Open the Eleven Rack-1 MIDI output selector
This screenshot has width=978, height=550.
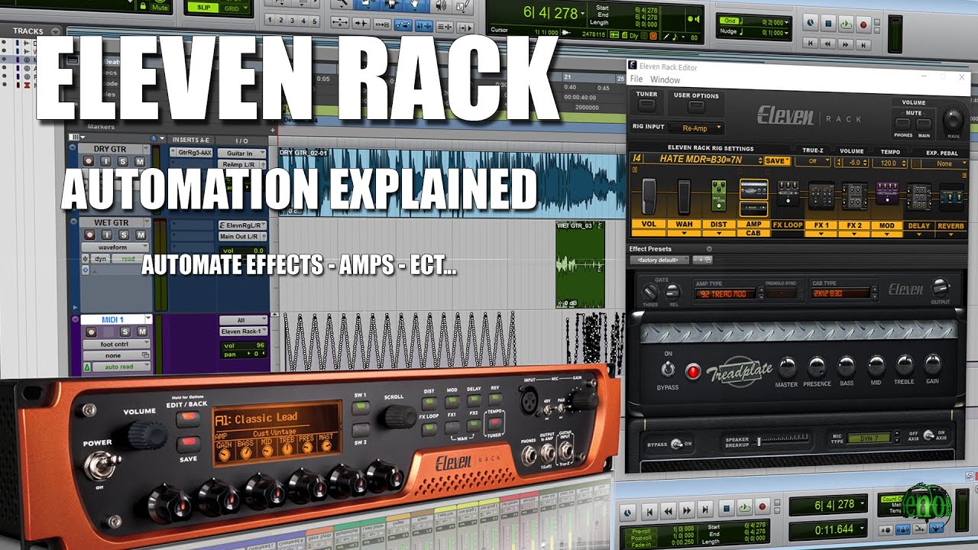point(243,332)
